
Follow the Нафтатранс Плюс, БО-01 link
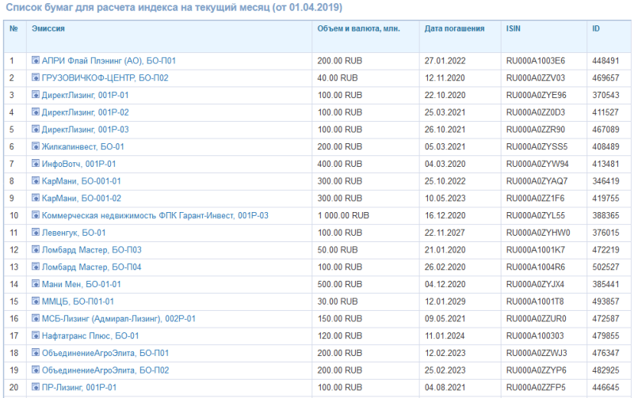pos(90,335)
